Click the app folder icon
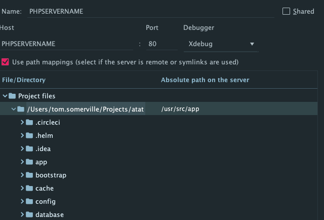This screenshot has width=324, height=220. (29, 162)
